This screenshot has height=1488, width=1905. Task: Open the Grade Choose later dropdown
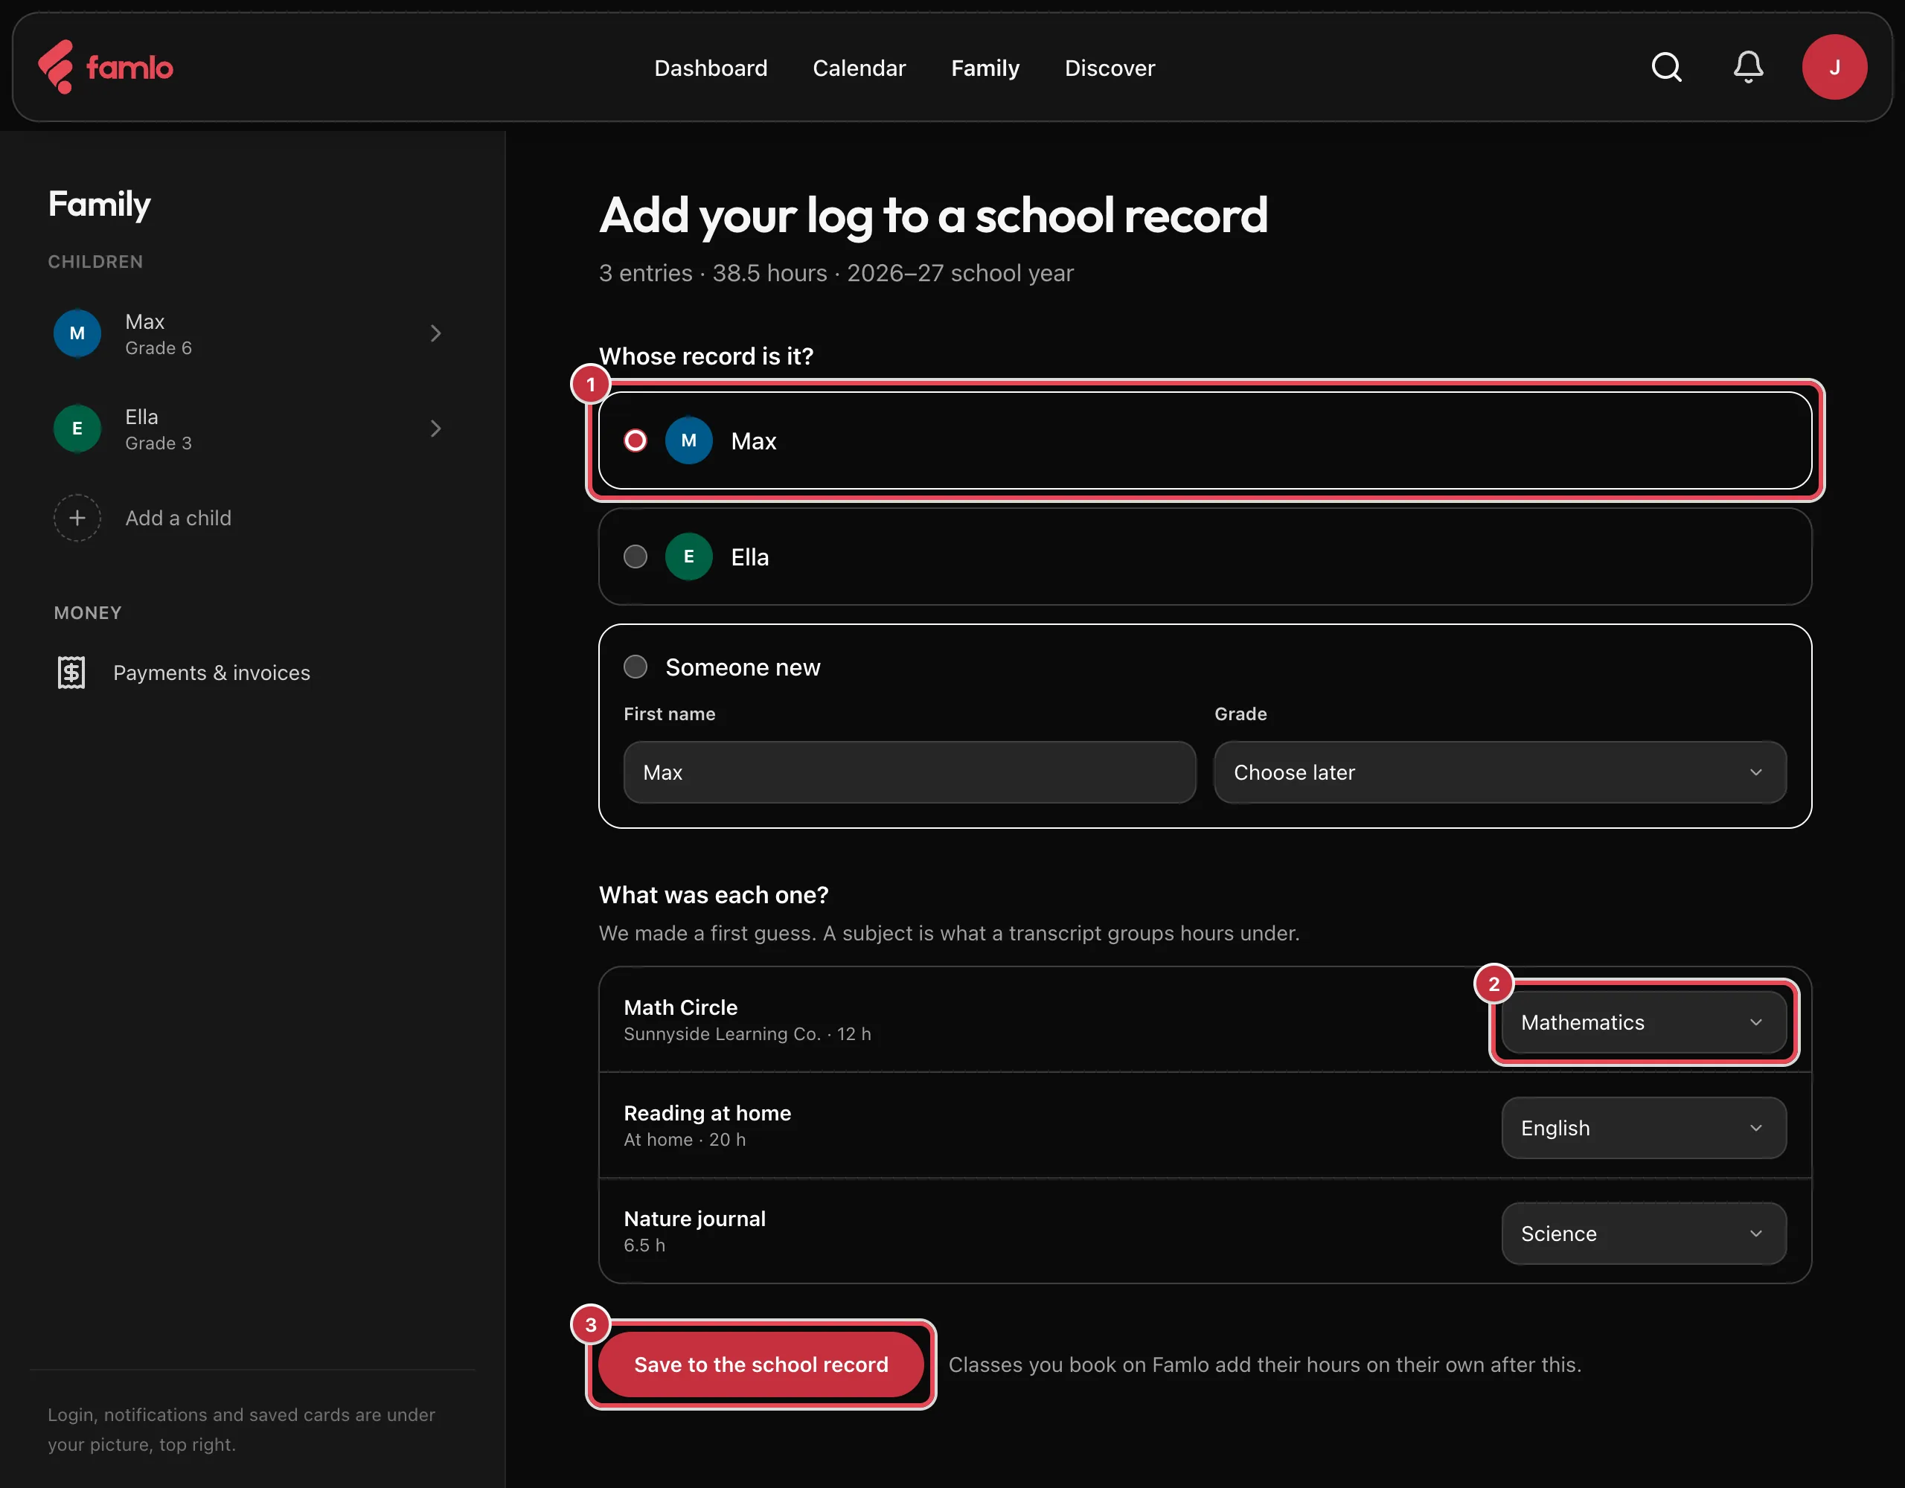click(1499, 772)
